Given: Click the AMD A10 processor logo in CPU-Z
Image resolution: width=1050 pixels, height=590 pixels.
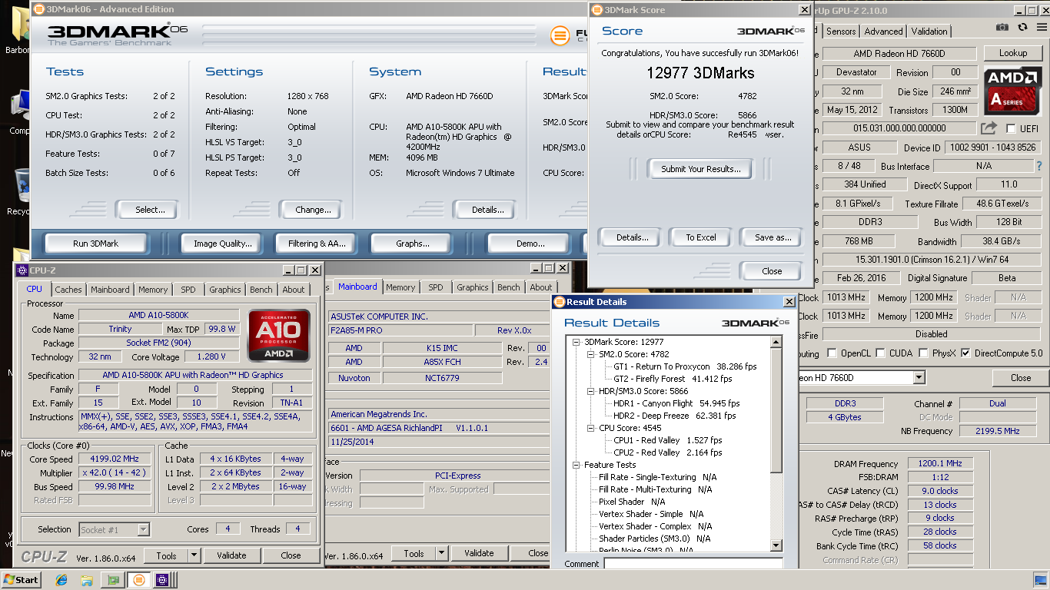Looking at the screenshot, I should (279, 336).
